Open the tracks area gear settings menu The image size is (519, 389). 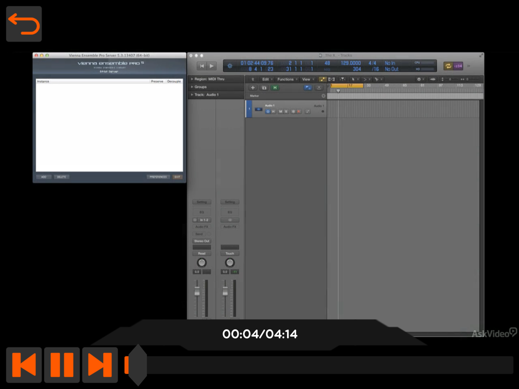tap(420, 79)
